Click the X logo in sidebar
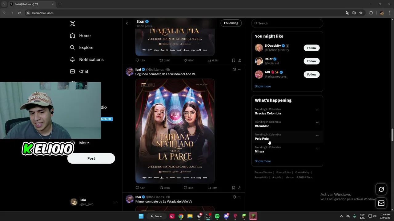This screenshot has width=394, height=221. click(73, 24)
